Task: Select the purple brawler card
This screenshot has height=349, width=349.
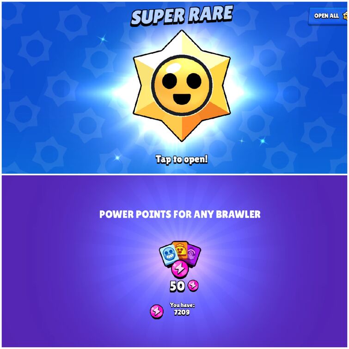Action: [x=194, y=254]
